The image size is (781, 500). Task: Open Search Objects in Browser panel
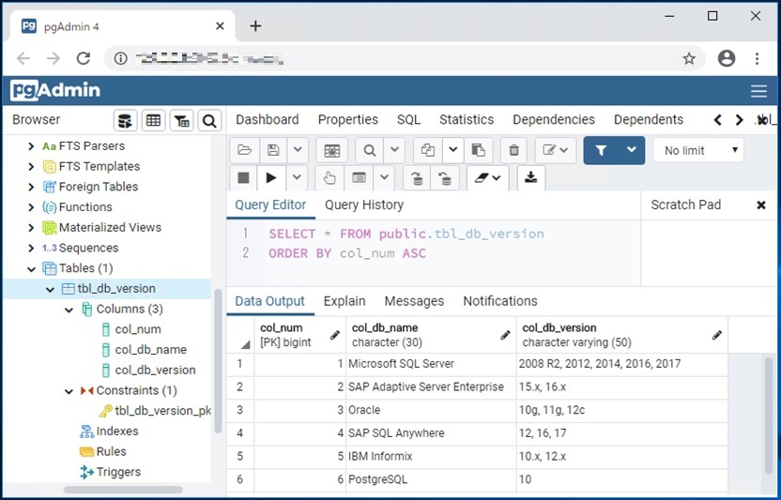209,120
